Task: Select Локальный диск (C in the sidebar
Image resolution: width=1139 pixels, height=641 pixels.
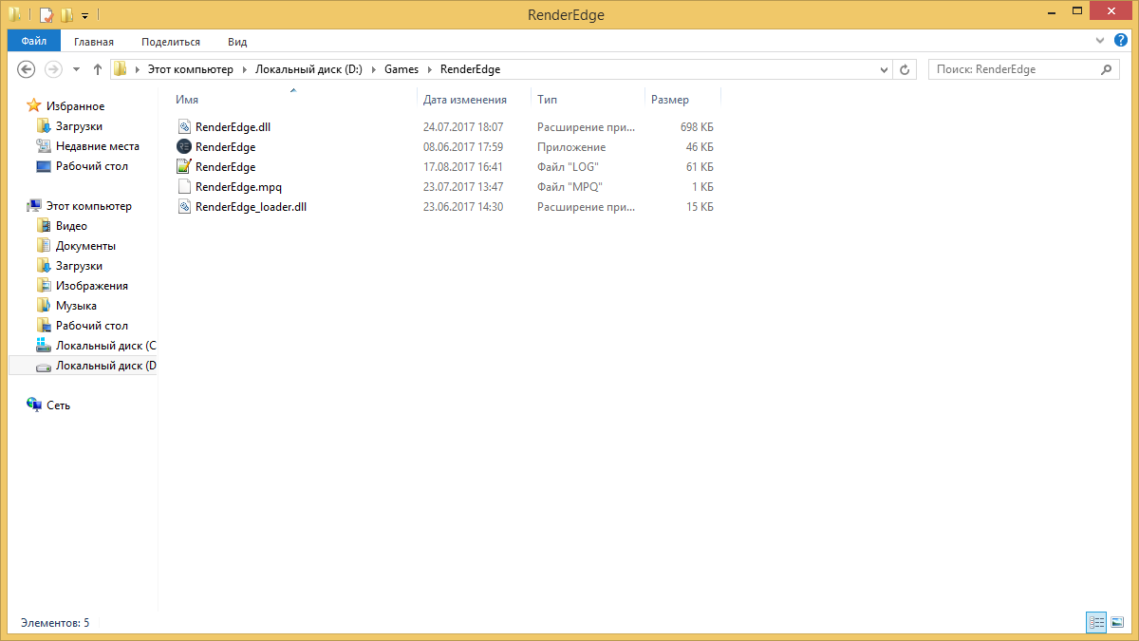Action: (105, 346)
